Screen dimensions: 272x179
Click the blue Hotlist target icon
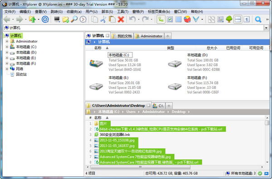point(45,19)
